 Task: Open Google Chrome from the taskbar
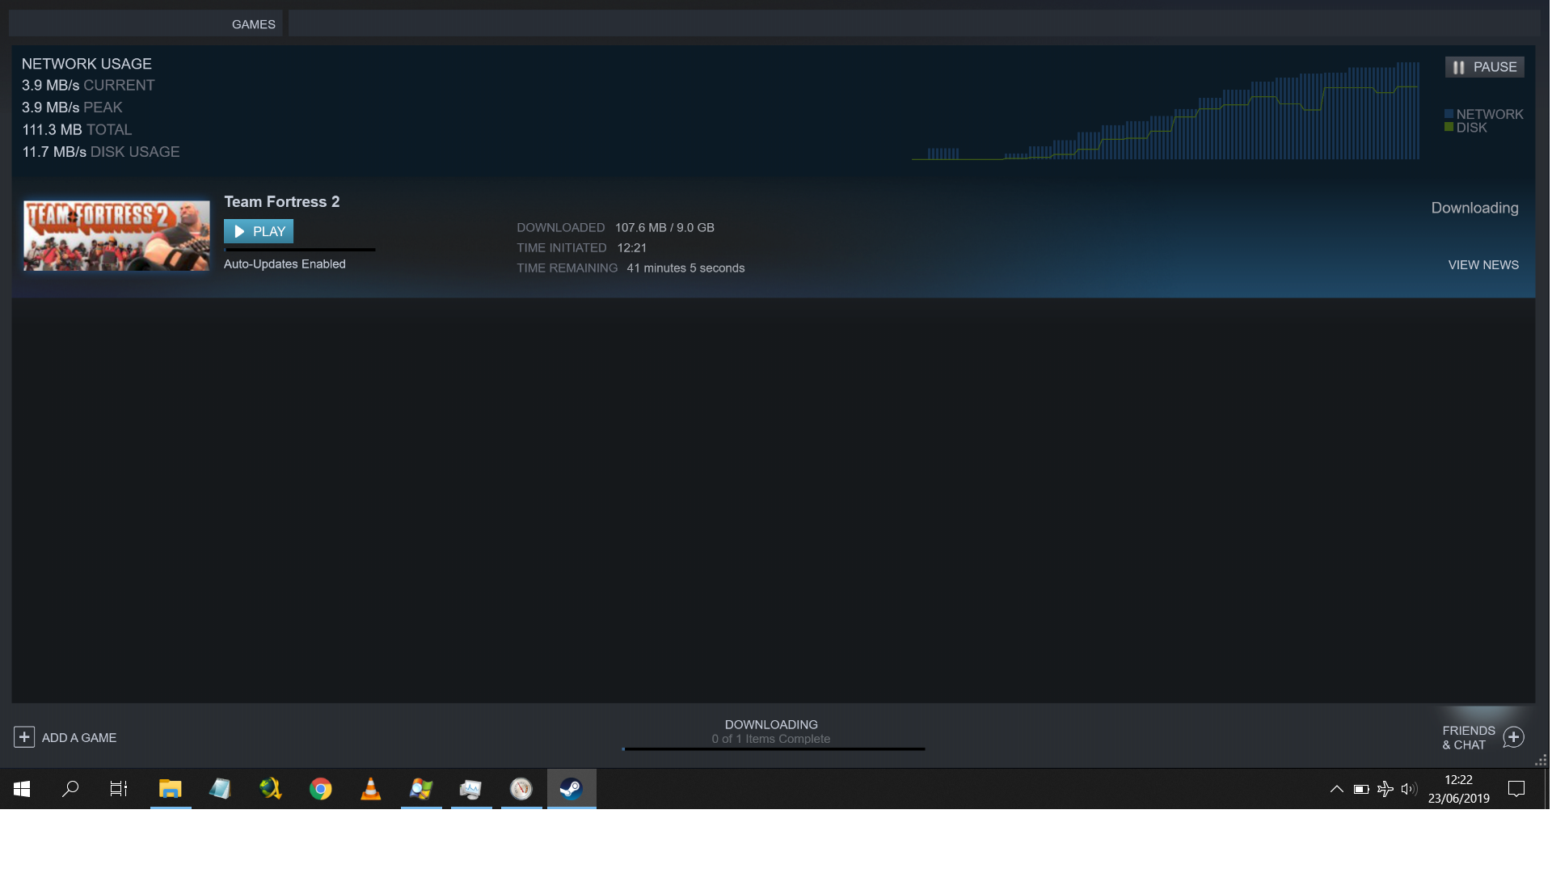coord(321,789)
